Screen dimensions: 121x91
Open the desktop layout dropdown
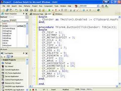[98, 6]
